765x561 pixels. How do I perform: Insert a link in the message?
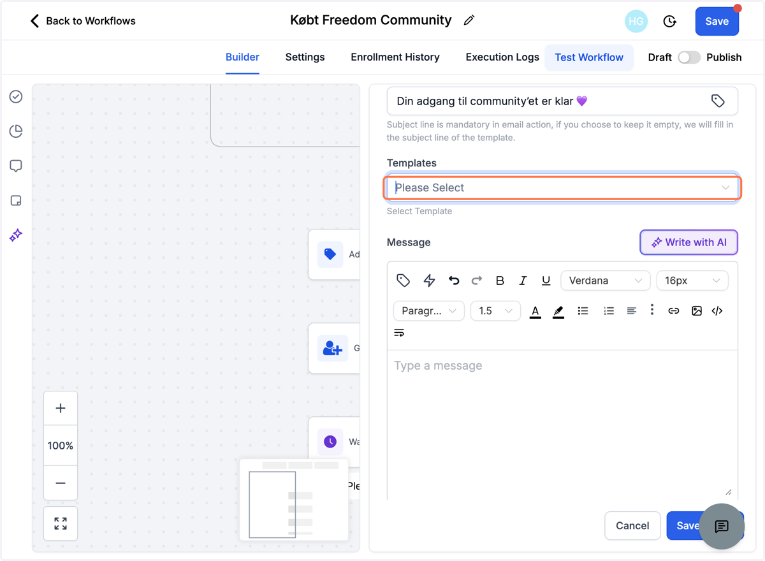coord(673,311)
